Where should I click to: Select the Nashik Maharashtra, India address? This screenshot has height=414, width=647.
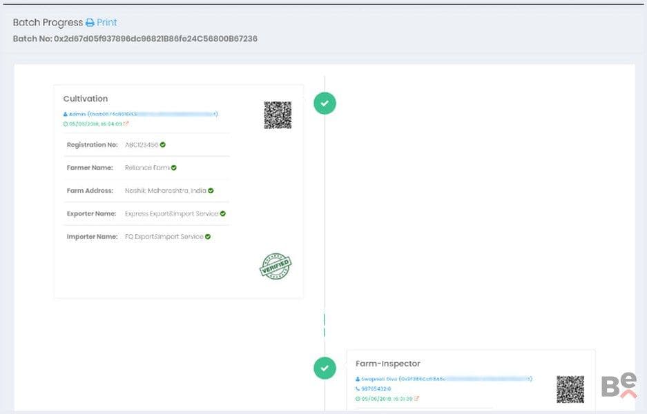[x=166, y=190]
